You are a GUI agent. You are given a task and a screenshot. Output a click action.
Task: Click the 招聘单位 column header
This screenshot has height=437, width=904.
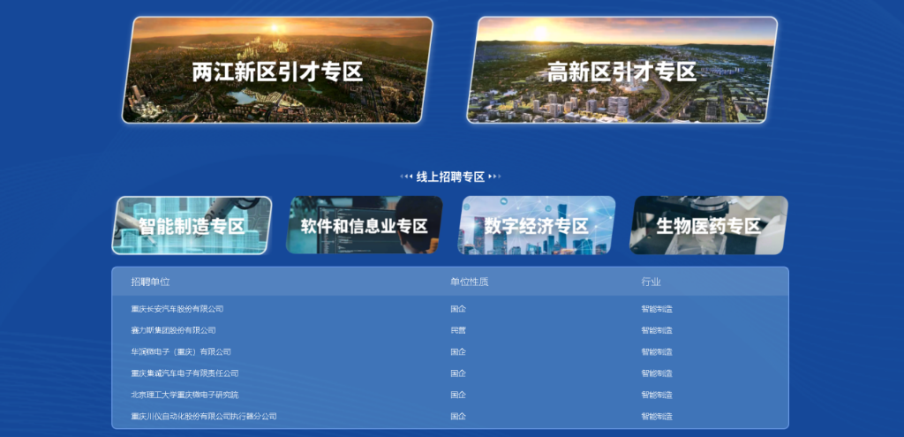point(150,282)
